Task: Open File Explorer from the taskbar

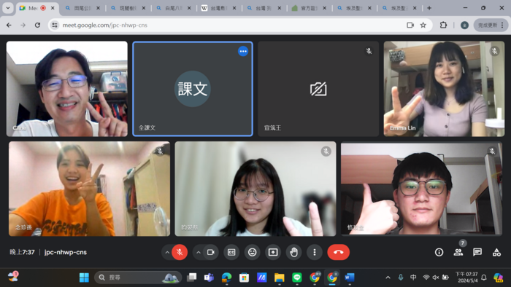Action: 280,278
